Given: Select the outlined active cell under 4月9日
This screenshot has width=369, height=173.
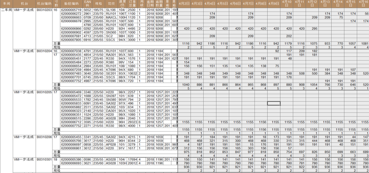Looking at the screenshot, I should [x=273, y=103].
